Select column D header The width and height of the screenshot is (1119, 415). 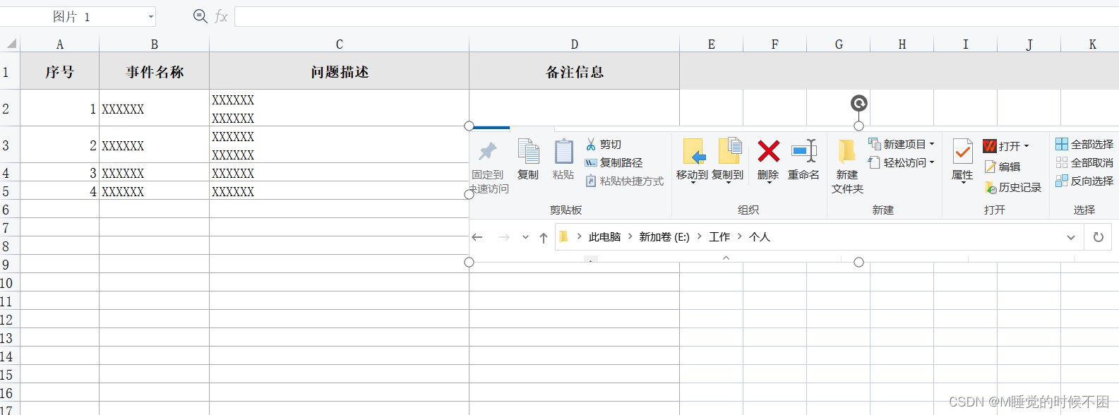pos(575,44)
